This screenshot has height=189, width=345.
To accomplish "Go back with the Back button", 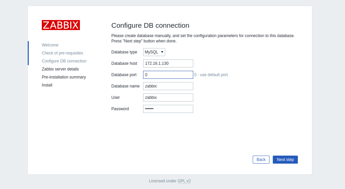I will (261, 160).
